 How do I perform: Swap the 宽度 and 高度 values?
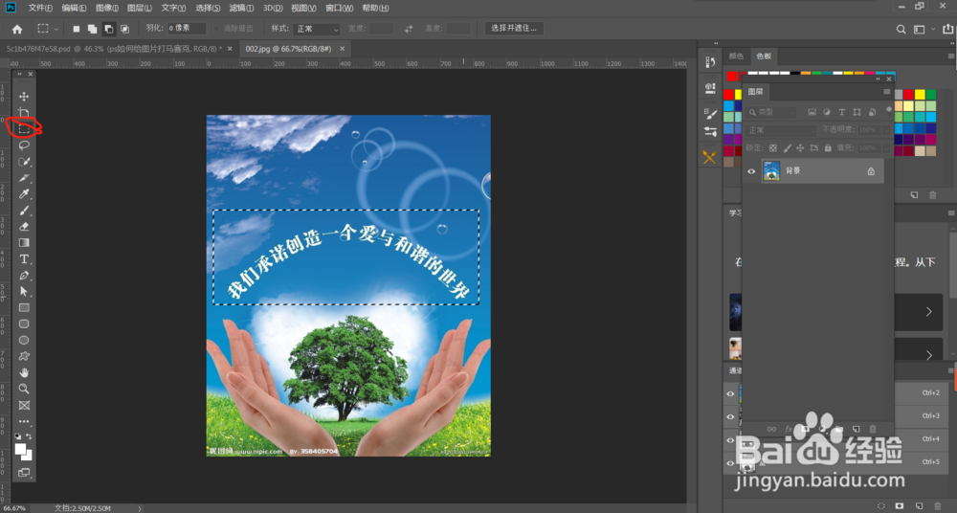pos(409,29)
